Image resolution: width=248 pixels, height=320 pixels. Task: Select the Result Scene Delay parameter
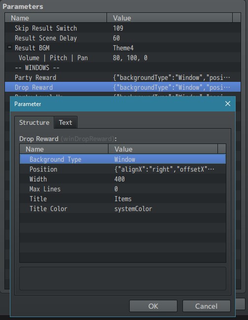[x=123, y=38]
